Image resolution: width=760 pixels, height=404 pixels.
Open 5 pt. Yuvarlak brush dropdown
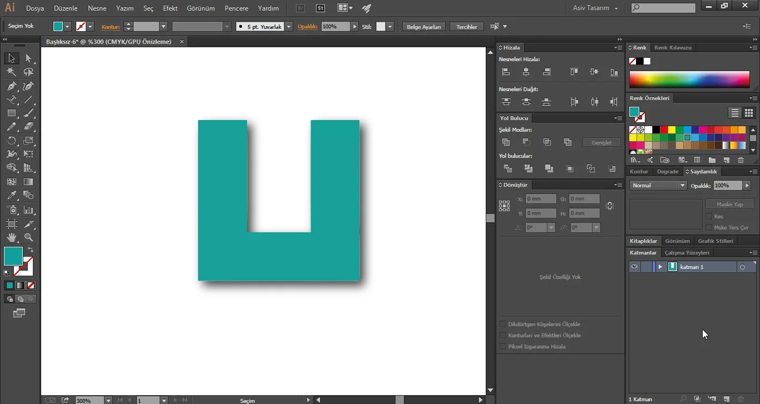(x=289, y=27)
